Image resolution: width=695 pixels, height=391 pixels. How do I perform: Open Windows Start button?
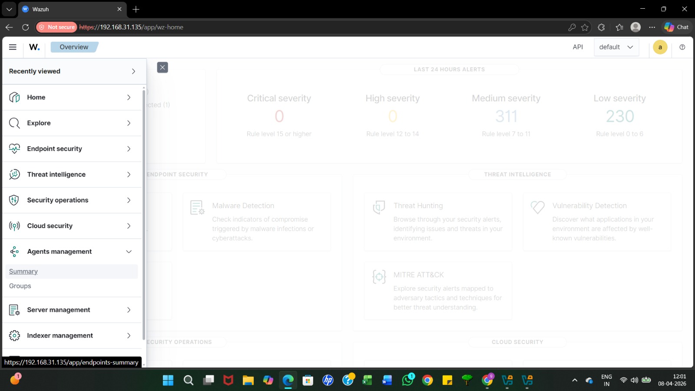(168, 381)
